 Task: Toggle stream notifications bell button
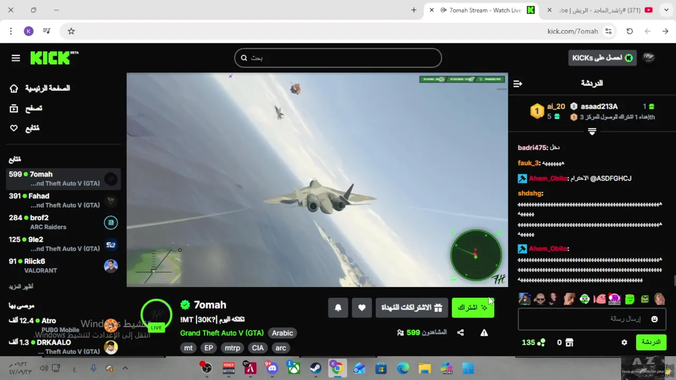[x=338, y=308]
